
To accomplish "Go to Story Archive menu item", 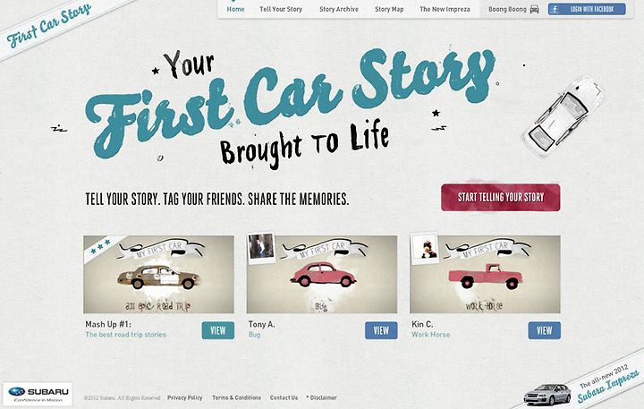I will pos(339,9).
